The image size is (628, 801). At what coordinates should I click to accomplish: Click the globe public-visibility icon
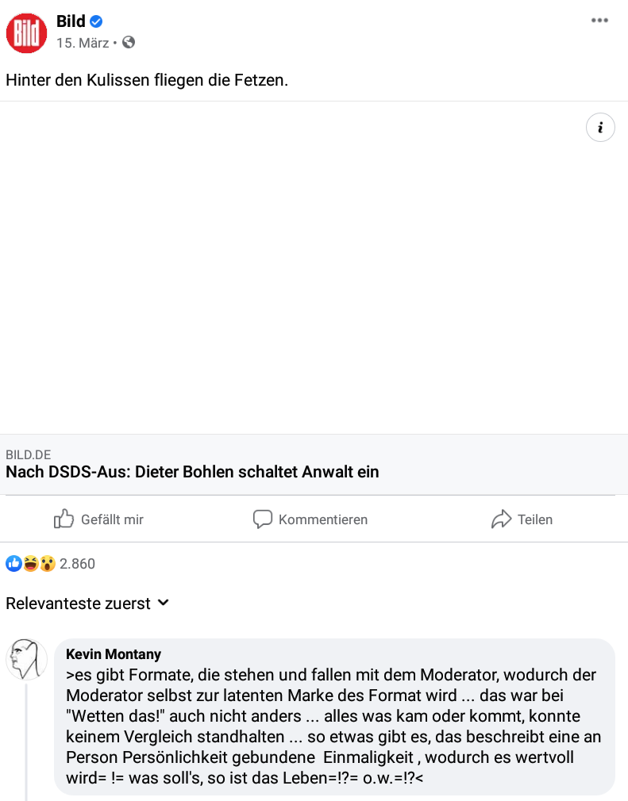pyautogui.click(x=129, y=42)
